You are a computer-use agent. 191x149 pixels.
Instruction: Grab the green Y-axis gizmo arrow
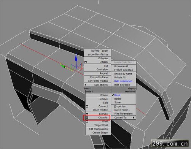point(63,66)
